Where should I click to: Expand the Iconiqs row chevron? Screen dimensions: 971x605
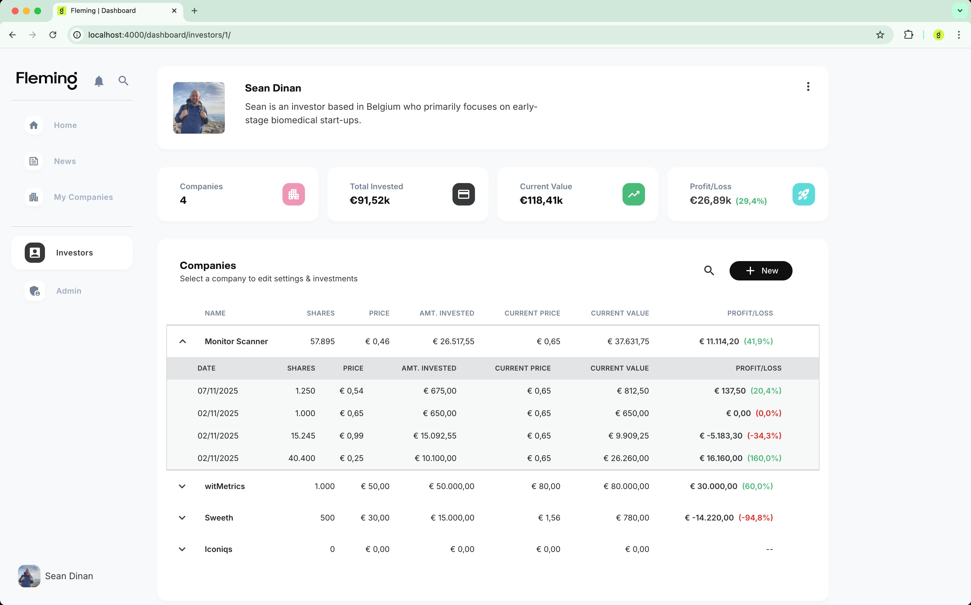tap(182, 549)
